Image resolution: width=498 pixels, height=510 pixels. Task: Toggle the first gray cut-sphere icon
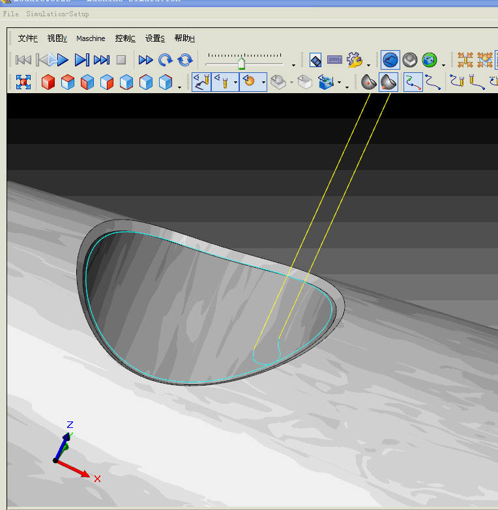pos(369,82)
